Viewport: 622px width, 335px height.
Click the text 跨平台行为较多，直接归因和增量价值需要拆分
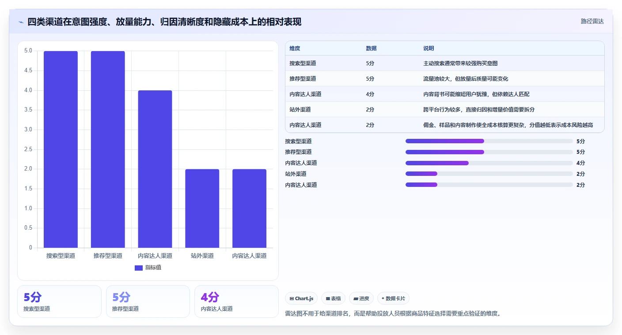click(x=479, y=110)
